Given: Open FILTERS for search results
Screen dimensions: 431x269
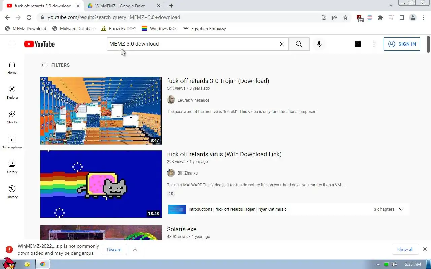Looking at the screenshot, I should coord(56,65).
